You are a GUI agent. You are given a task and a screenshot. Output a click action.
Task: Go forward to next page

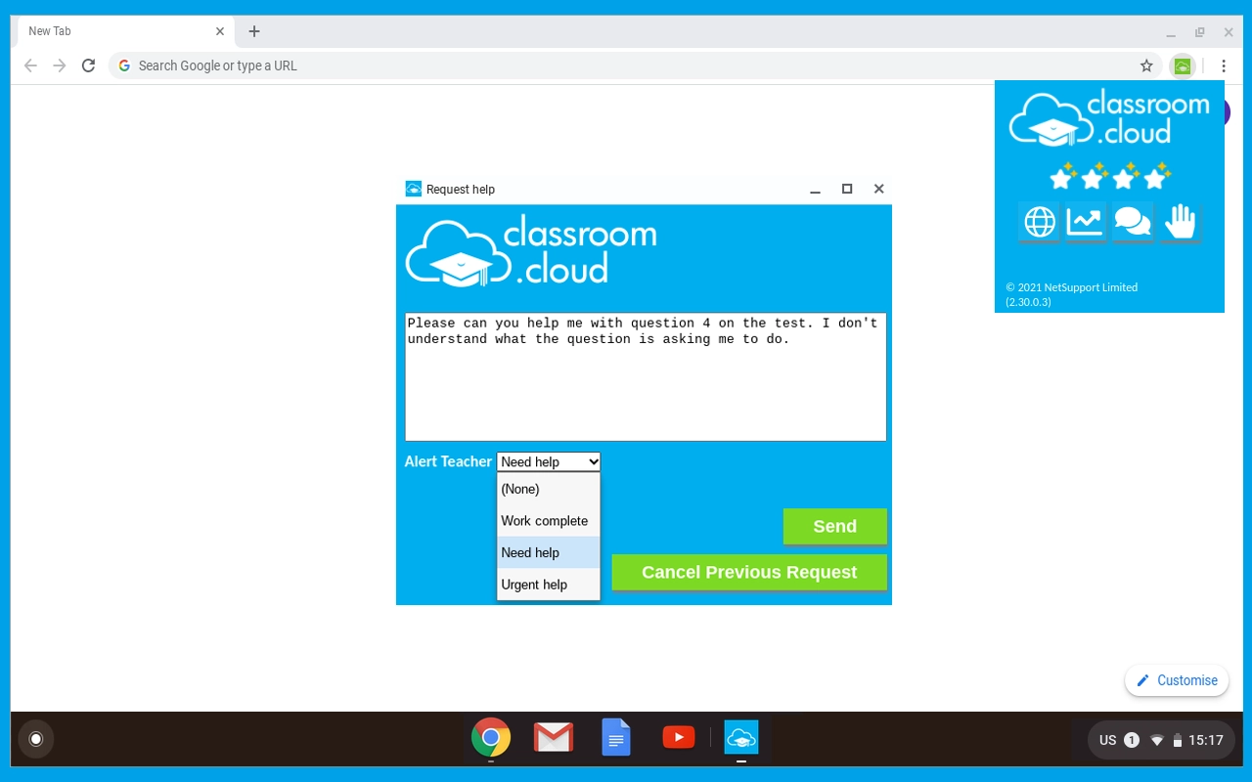pyautogui.click(x=60, y=65)
